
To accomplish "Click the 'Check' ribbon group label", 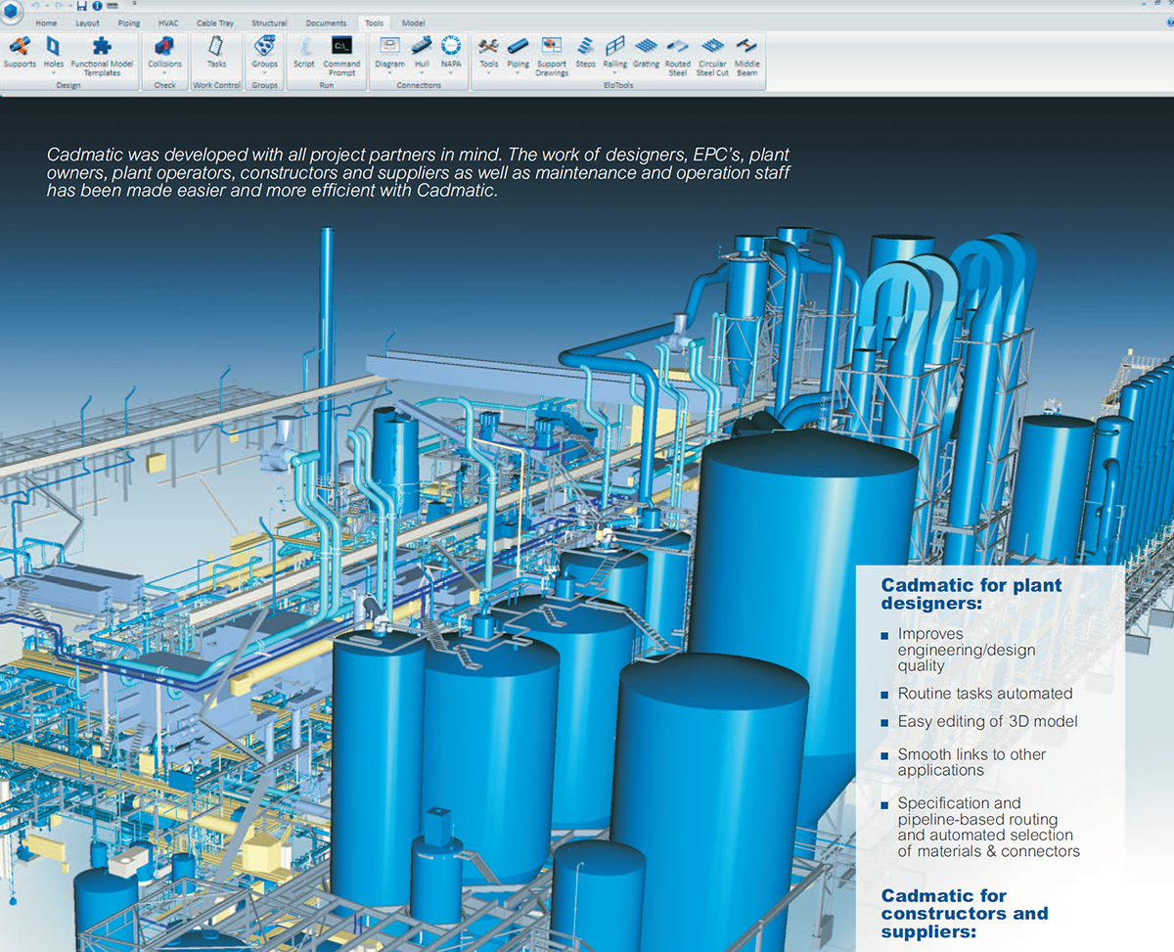I will [x=164, y=85].
